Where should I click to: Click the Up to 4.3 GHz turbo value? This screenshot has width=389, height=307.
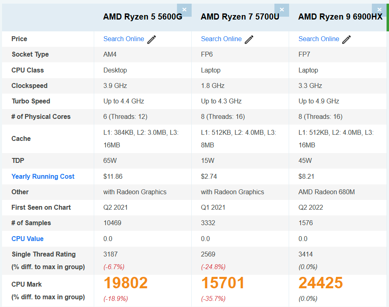click(221, 101)
